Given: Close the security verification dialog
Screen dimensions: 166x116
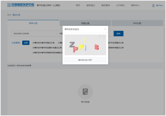Looking at the screenshot, I should tap(105, 29).
